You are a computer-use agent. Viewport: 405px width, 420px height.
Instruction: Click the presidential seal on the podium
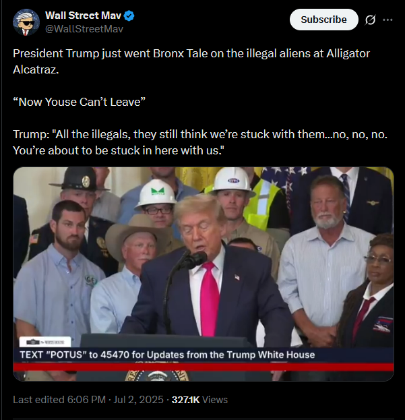pos(157,376)
